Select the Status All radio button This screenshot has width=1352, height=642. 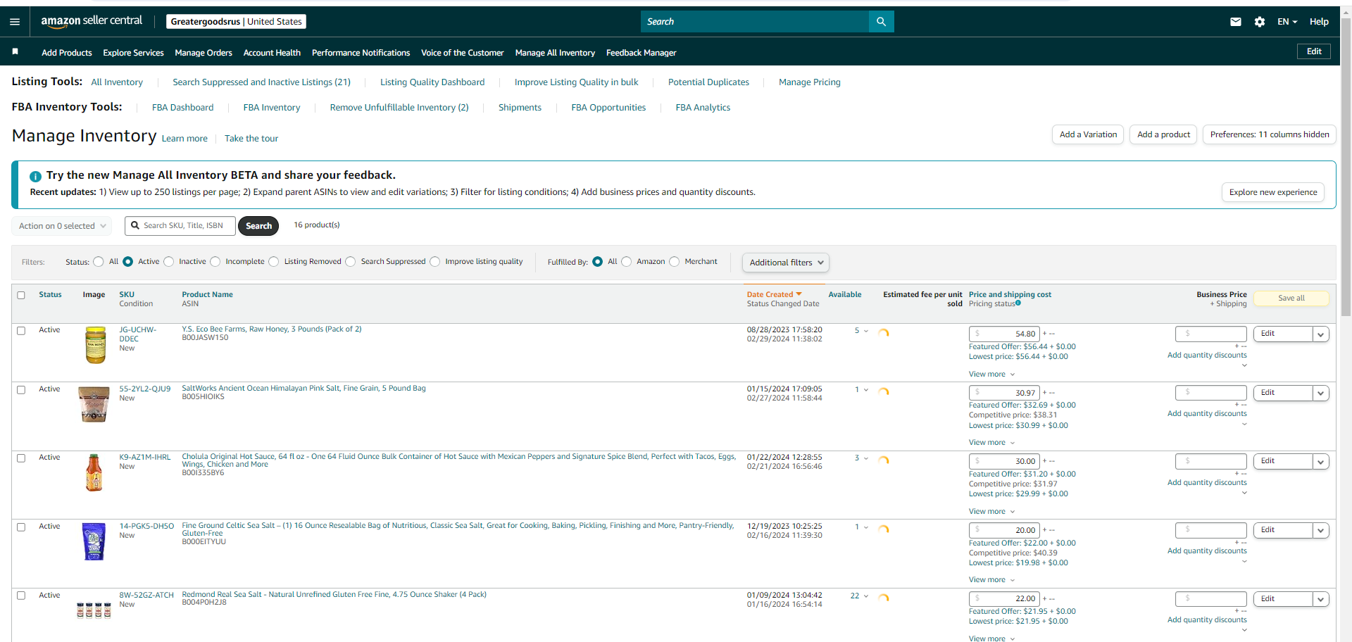pyautogui.click(x=99, y=262)
